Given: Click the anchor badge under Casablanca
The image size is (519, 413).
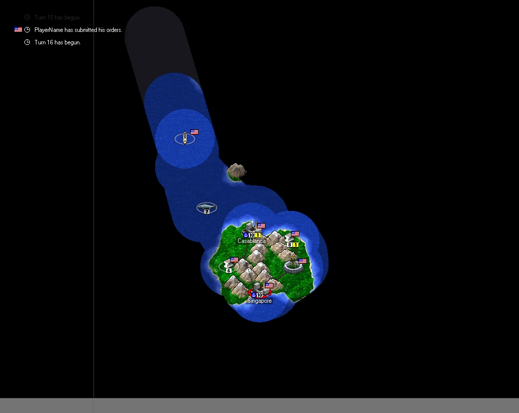Looking at the screenshot, I should 246,235.
